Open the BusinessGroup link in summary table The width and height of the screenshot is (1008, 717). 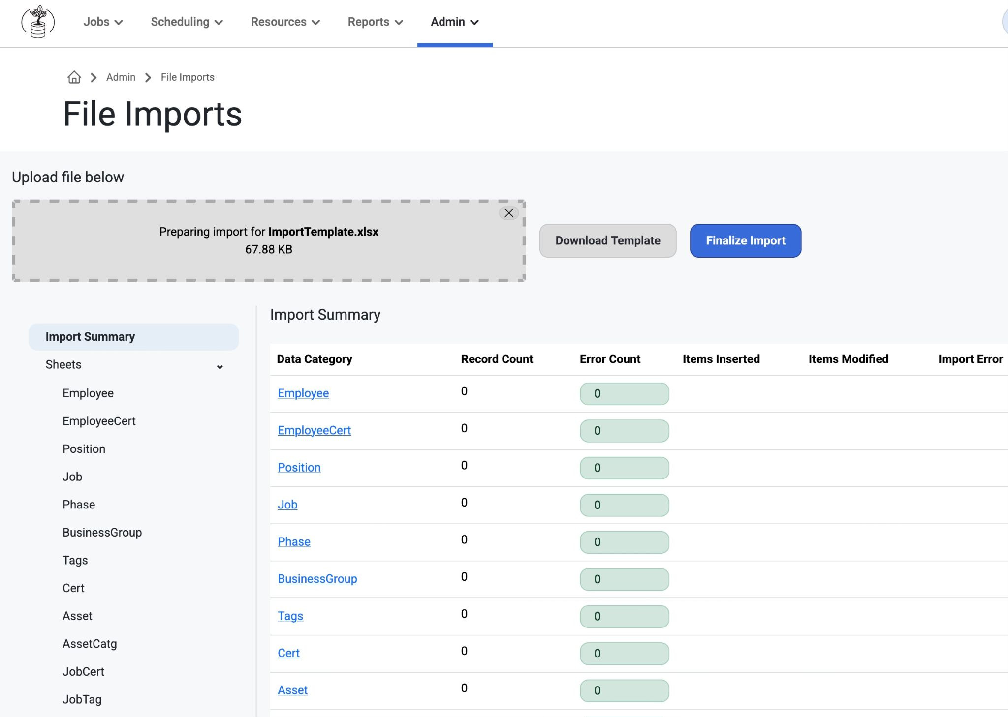(317, 578)
